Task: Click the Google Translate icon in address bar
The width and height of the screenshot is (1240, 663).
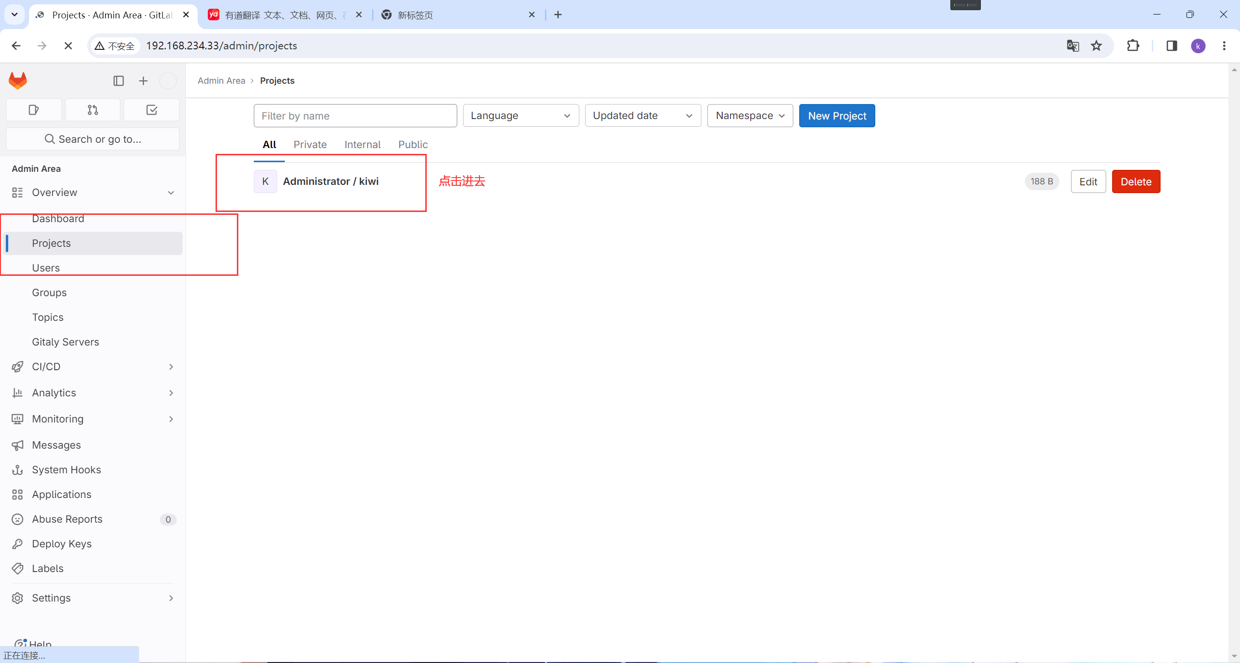Action: [x=1072, y=45]
